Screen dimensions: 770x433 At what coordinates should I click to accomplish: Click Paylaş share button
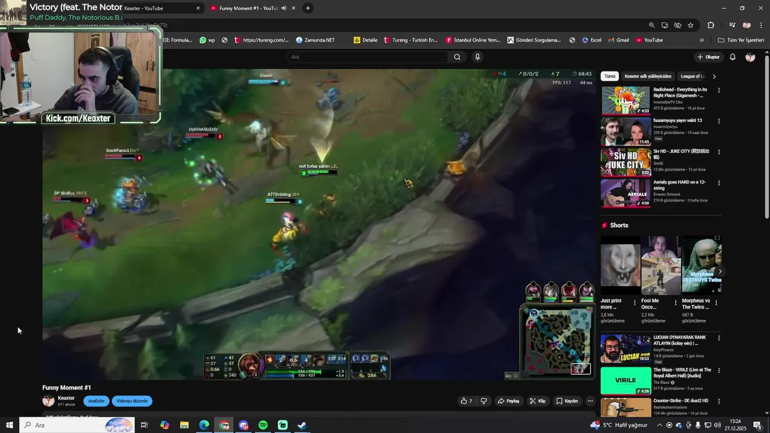click(508, 401)
